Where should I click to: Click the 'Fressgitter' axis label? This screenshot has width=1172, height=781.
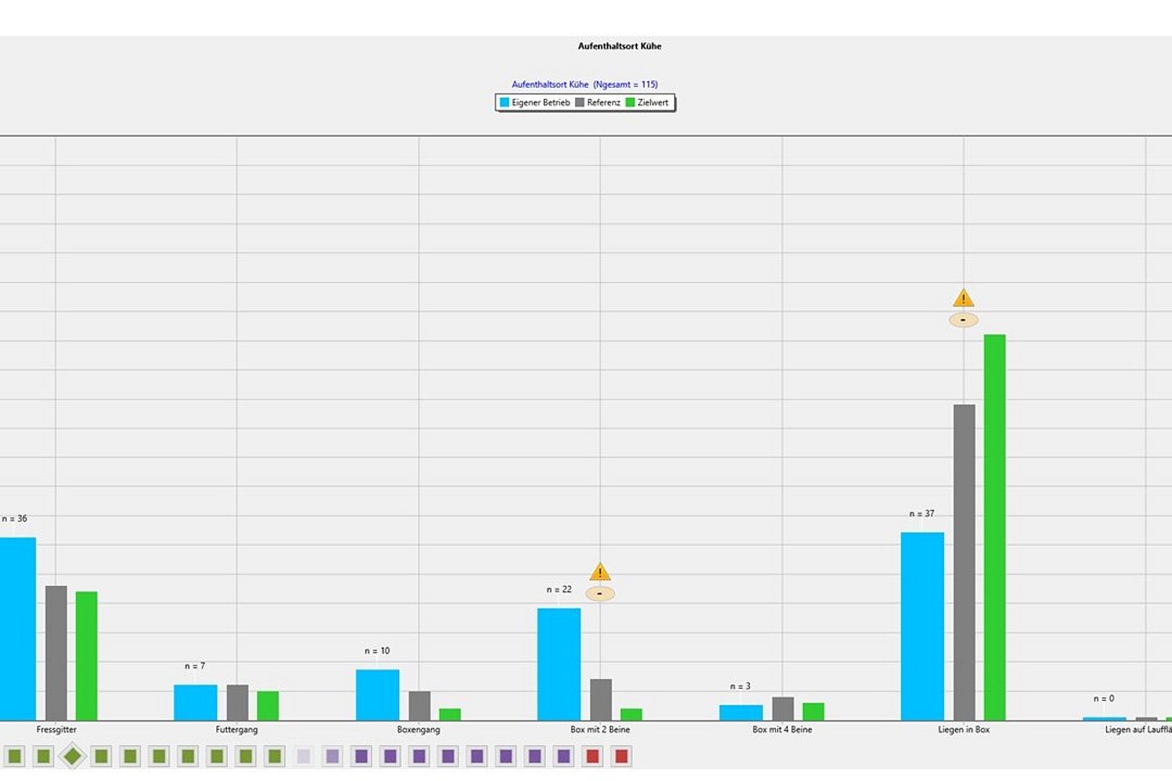(x=56, y=730)
